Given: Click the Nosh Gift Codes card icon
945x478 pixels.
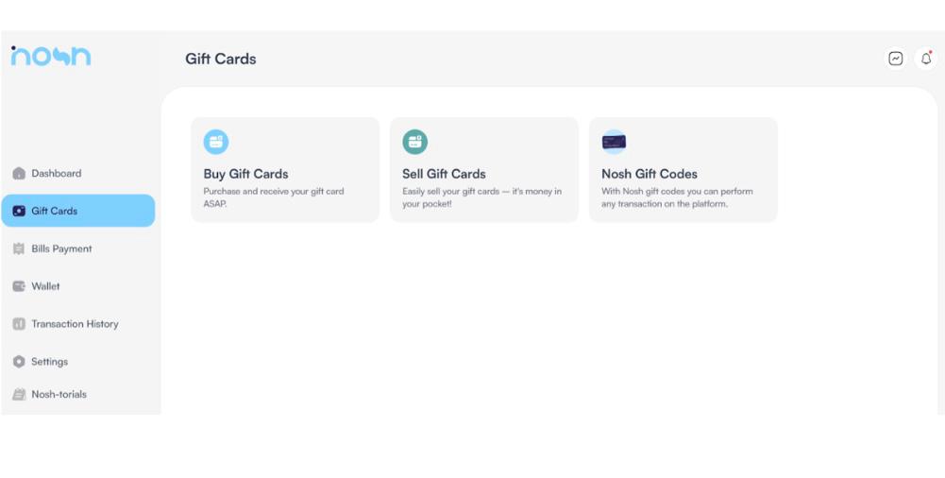Looking at the screenshot, I should [614, 143].
